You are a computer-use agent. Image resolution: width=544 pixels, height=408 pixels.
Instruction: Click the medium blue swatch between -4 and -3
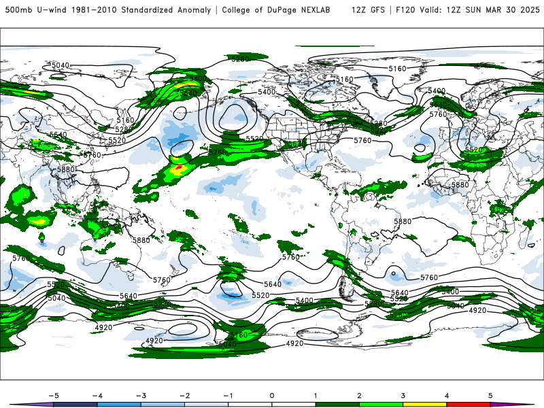(x=119, y=405)
